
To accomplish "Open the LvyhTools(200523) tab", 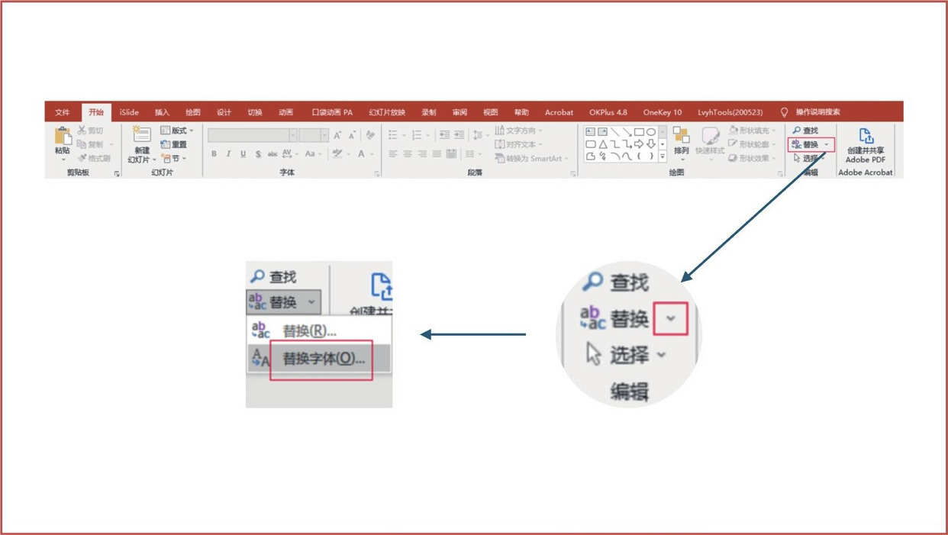I will pos(730,112).
